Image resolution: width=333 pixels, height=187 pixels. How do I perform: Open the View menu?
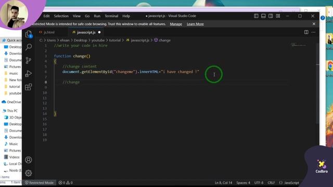(x=76, y=16)
